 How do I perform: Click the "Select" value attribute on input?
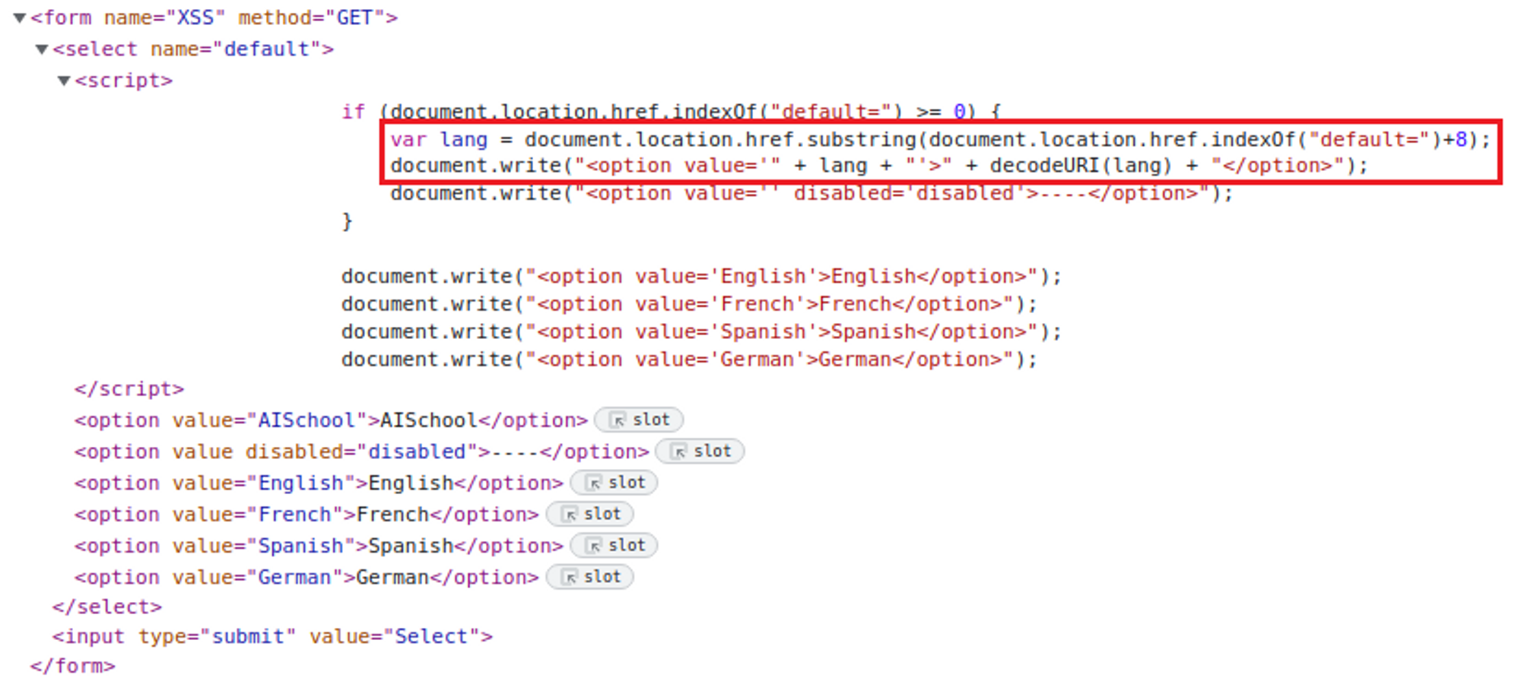click(433, 636)
